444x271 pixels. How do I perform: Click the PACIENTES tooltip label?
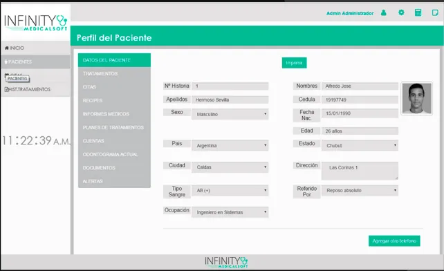click(x=17, y=78)
